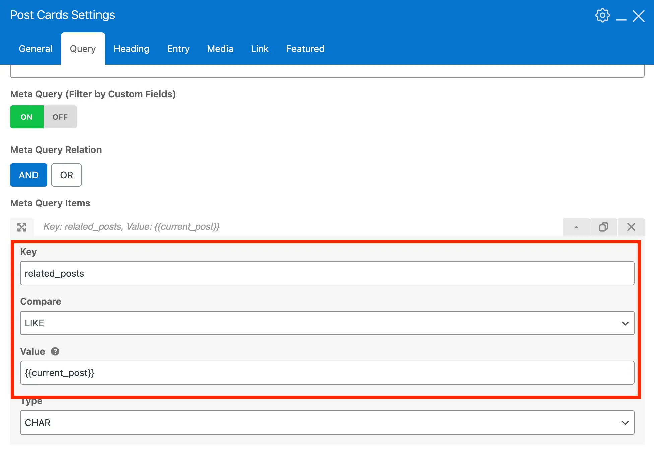
Task: Expand the collapsed meta query item header
Action: (x=134, y=227)
